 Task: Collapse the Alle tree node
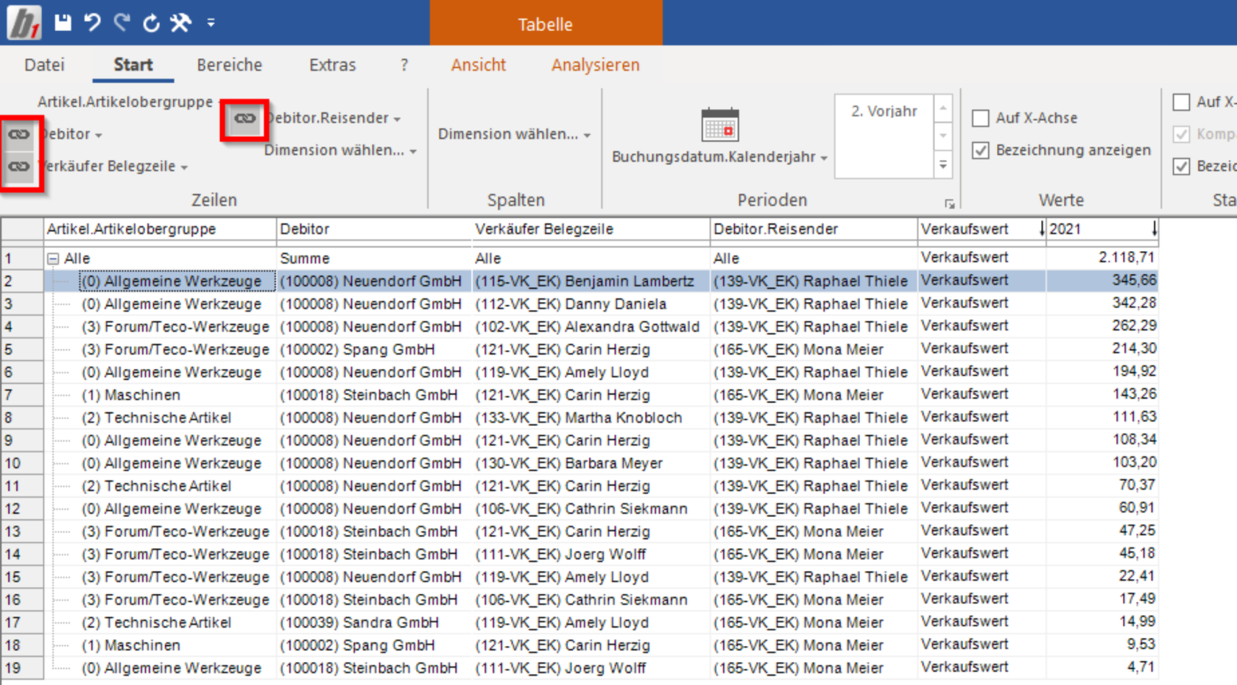[53, 259]
